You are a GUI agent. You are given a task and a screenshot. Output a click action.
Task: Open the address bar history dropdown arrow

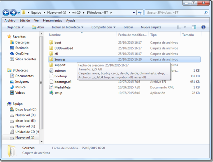click(x=134, y=13)
